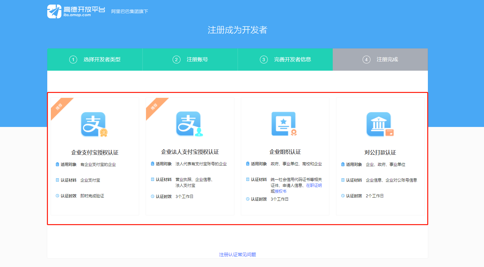Click step 4 circle number icon
The image size is (484, 267).
[367, 60]
